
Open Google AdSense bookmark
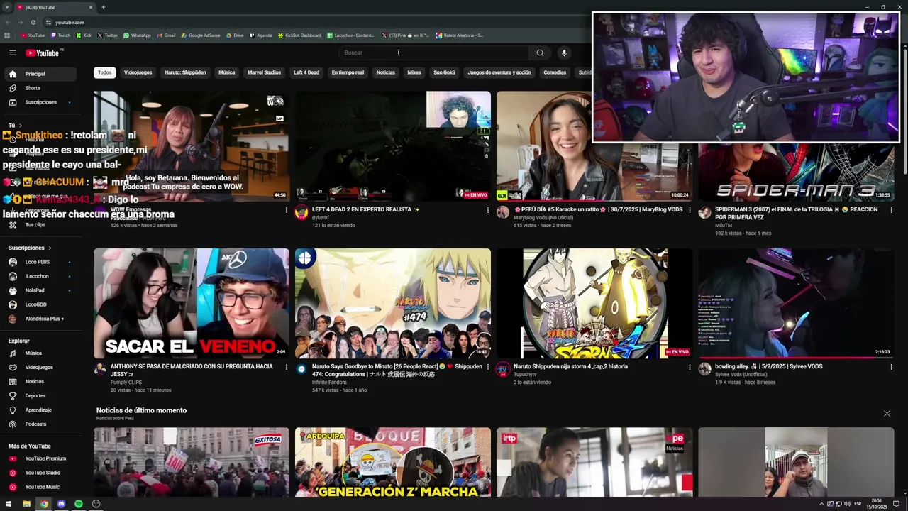(201, 35)
